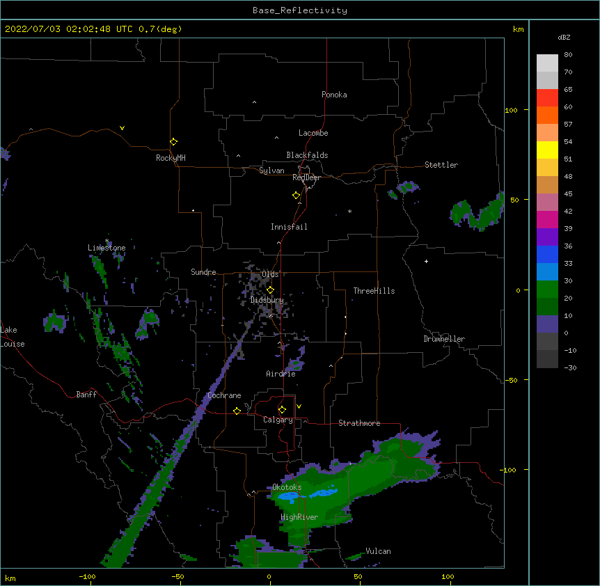Click the red 65-60 dBZ legend swatch
This screenshot has width=600, height=586.
[547, 97]
